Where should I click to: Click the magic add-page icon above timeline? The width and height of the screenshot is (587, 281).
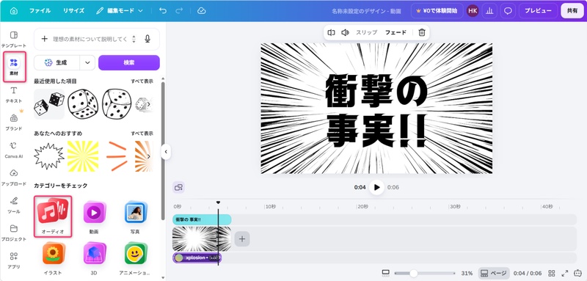(x=178, y=187)
